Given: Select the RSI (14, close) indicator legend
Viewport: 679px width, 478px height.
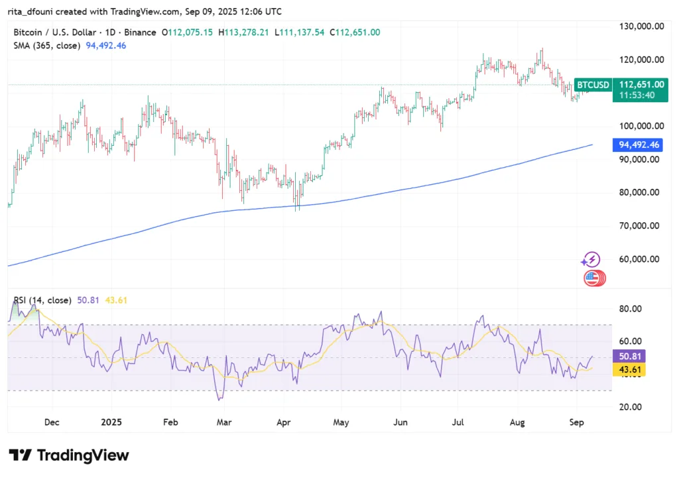Looking at the screenshot, I should (x=42, y=300).
